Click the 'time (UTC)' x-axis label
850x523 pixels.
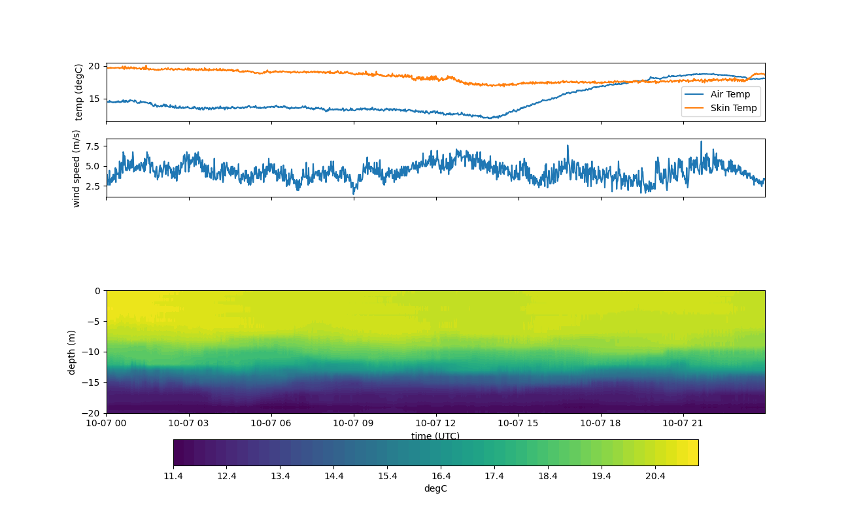point(435,436)
